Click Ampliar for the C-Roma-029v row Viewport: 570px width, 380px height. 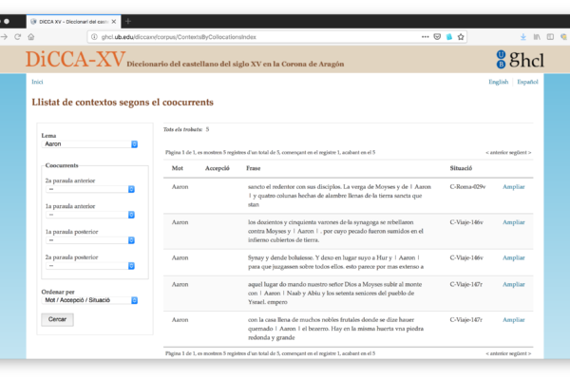tap(513, 187)
